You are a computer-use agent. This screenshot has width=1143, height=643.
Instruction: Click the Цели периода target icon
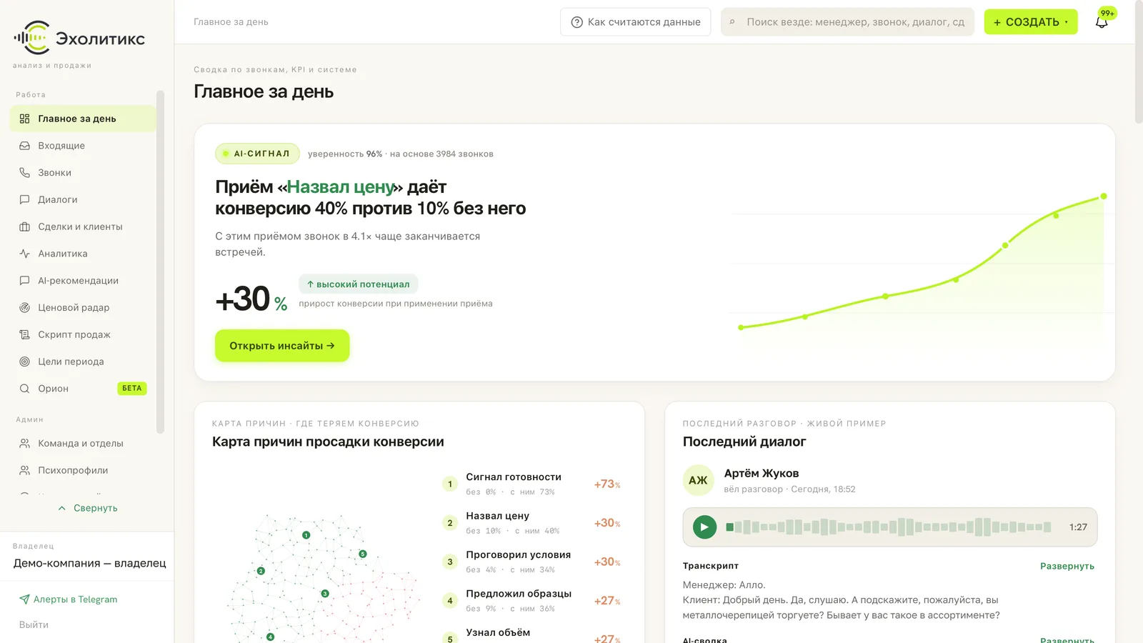point(24,362)
